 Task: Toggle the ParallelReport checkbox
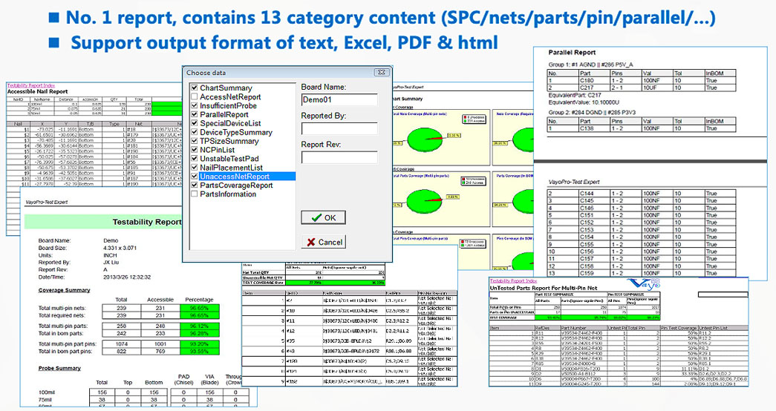pyautogui.click(x=195, y=115)
